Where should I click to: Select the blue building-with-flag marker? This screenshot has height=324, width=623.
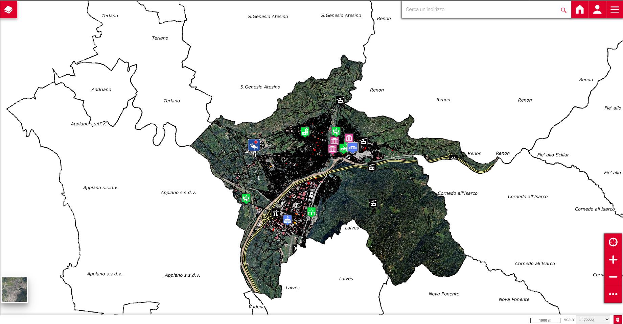pyautogui.click(x=287, y=220)
